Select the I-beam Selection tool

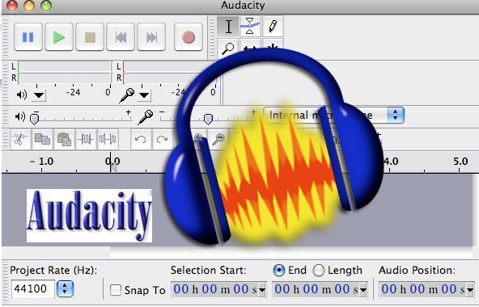click(228, 26)
